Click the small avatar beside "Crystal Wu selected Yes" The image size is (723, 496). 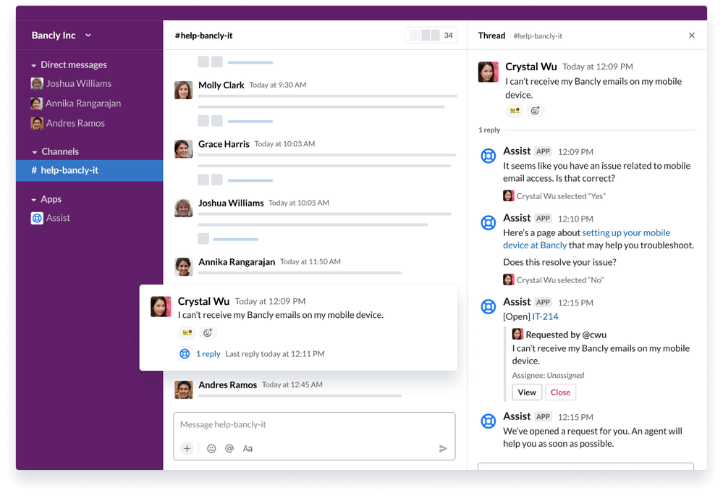(x=508, y=196)
